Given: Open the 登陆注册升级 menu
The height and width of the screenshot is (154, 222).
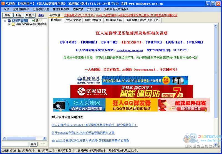Looking at the screenshot, I should [21, 9].
